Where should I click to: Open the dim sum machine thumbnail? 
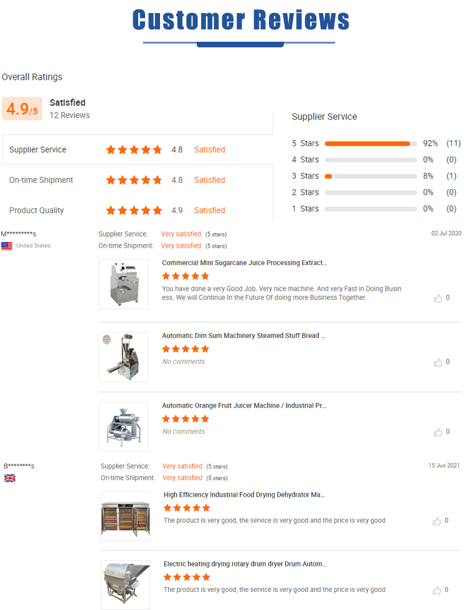tap(123, 357)
